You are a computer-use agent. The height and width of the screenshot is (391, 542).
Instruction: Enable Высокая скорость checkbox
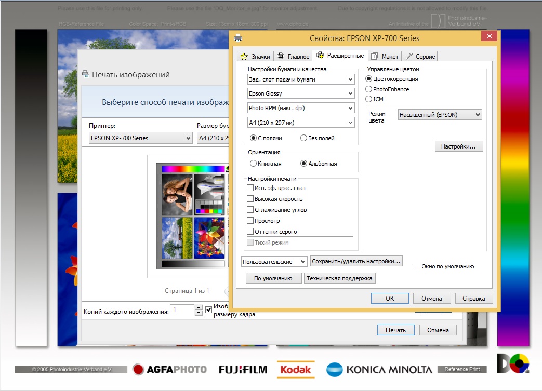(250, 198)
